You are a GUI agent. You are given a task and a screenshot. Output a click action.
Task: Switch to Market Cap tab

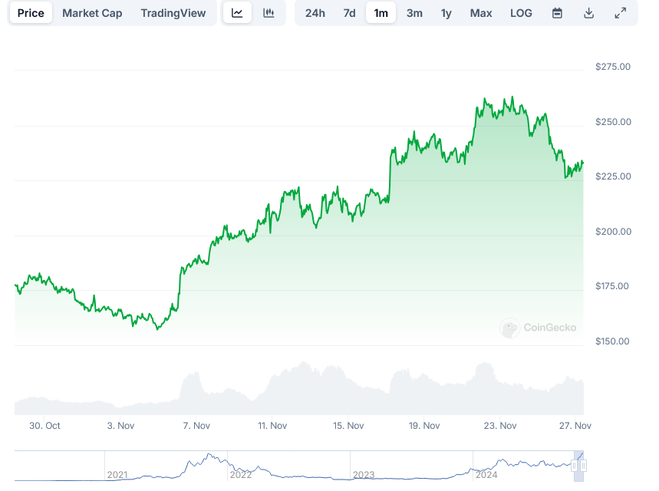pos(92,13)
